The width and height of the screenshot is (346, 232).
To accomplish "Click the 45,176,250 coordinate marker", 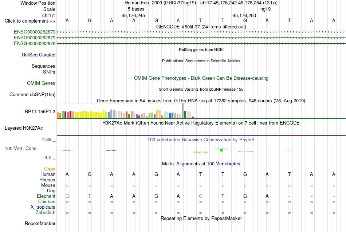I will point(244,15).
